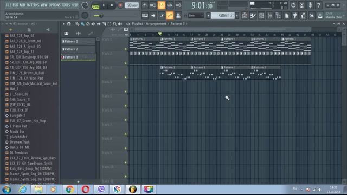The image size is (347, 195).
Task: Select Pattern 2 in the pattern picker
Action: pos(78,49)
